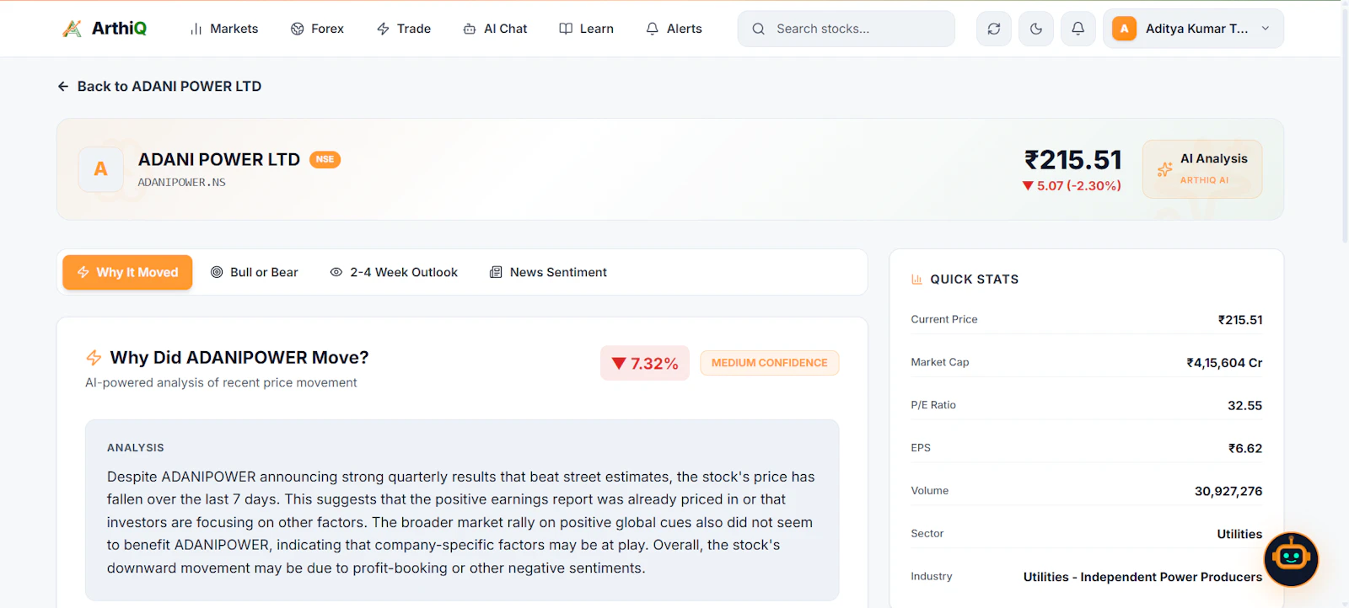The width and height of the screenshot is (1349, 608).
Task: Click the 5.07 (-2.30%) price change
Action: pyautogui.click(x=1072, y=185)
